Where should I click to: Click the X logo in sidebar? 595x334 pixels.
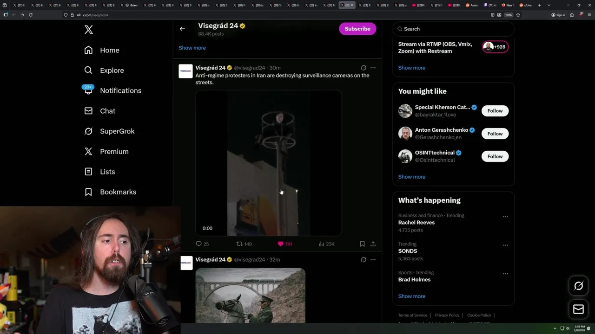click(89, 30)
